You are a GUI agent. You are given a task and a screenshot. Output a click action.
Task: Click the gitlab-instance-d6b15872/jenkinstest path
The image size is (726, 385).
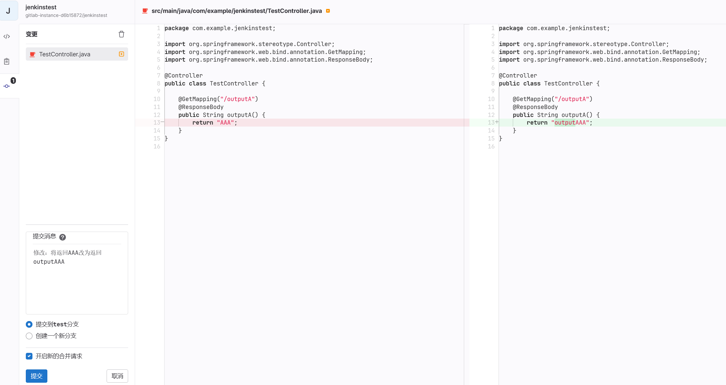point(66,15)
